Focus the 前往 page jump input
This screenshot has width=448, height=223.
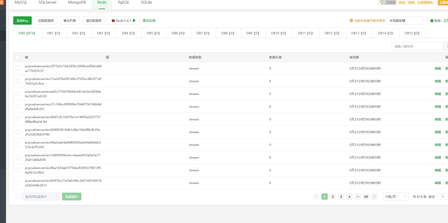443,197
